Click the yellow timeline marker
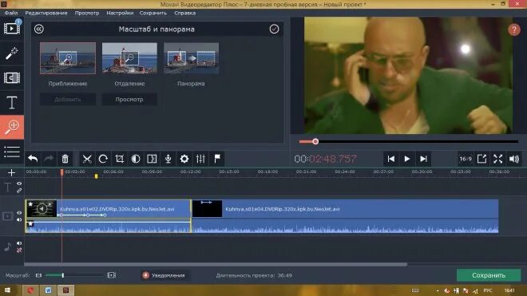The height and width of the screenshot is (296, 527). click(x=96, y=176)
